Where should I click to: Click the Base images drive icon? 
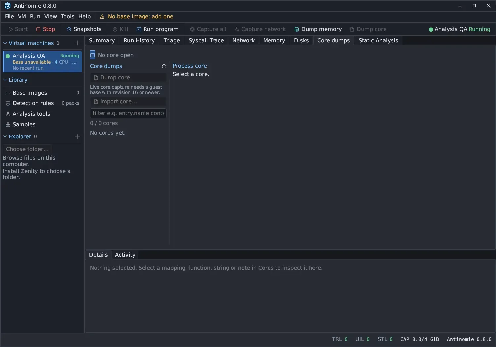click(8, 93)
